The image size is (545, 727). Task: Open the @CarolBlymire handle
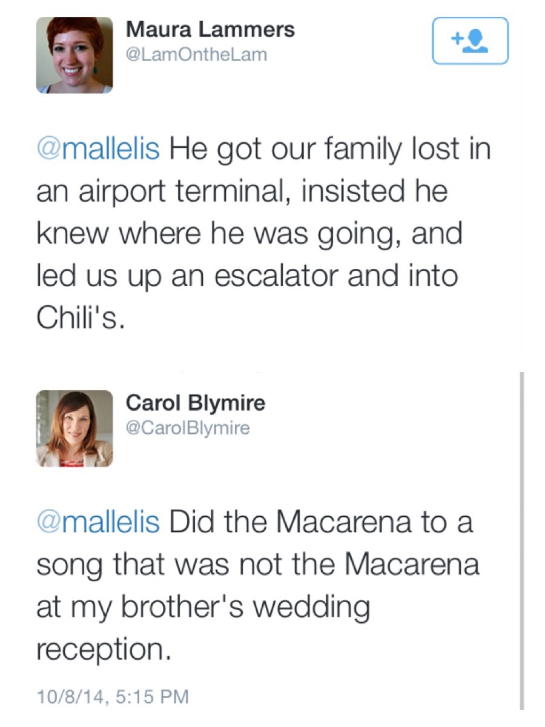187,428
